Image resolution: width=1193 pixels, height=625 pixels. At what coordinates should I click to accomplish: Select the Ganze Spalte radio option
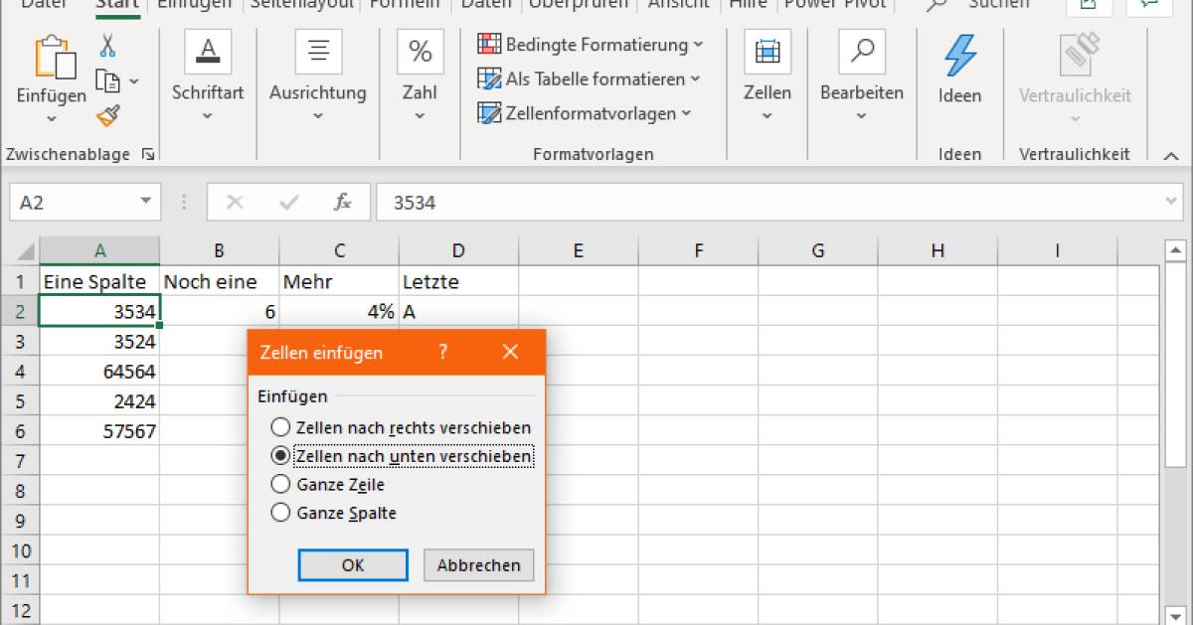coord(280,514)
